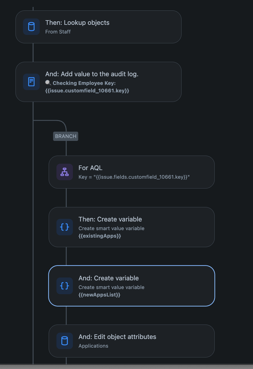Image resolution: width=253 pixels, height=369 pixels.
Task: Click the curly-braces icon beside existingApps variable
Action: (x=65, y=227)
